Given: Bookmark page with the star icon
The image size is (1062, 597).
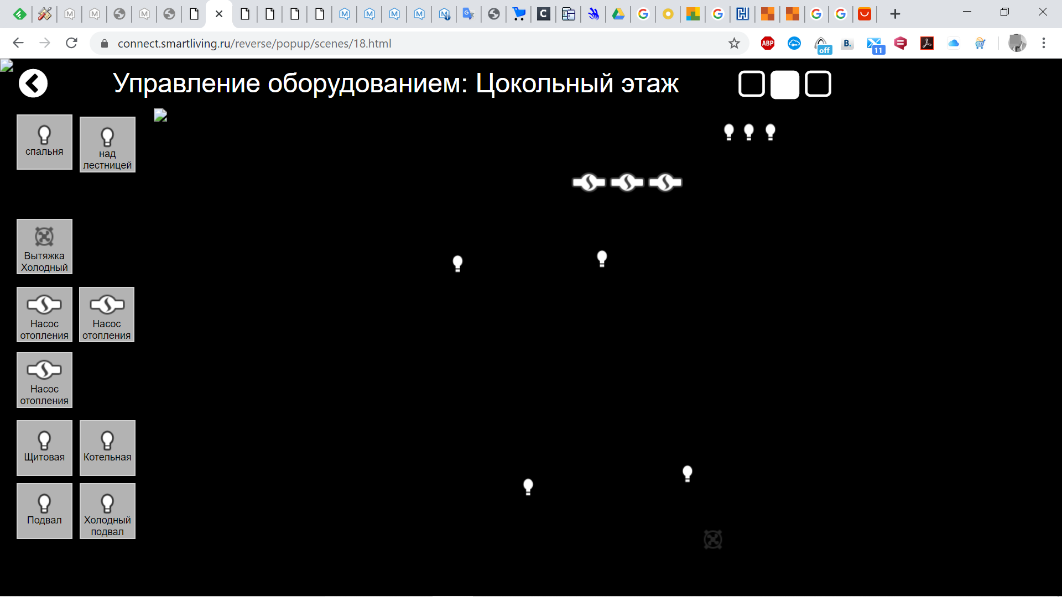Looking at the screenshot, I should 734,43.
